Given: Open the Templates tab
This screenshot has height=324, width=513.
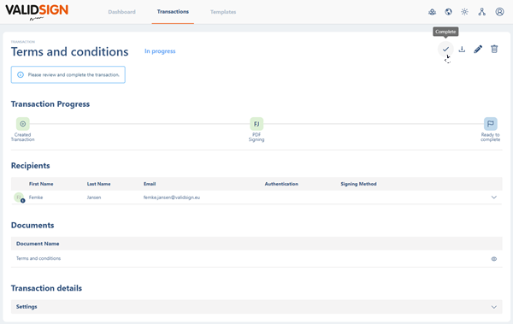Looking at the screenshot, I should coord(223,12).
